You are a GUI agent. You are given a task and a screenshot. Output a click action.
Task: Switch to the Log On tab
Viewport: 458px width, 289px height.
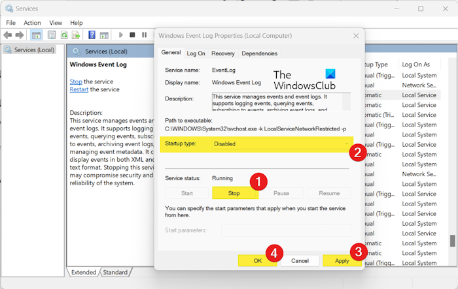point(196,53)
